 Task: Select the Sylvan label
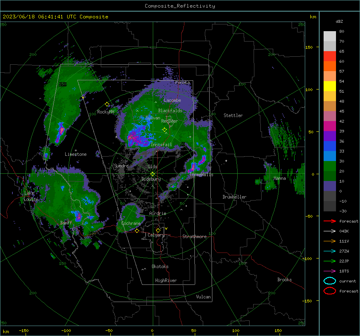coord(153,118)
